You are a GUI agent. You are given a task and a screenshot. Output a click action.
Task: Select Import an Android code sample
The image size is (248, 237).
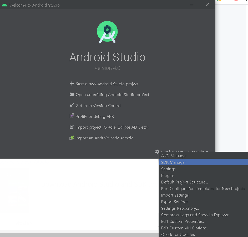pyautogui.click(x=104, y=138)
